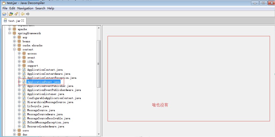Collapse the springframework package node
The height and width of the screenshot is (137, 275).
click(10, 33)
